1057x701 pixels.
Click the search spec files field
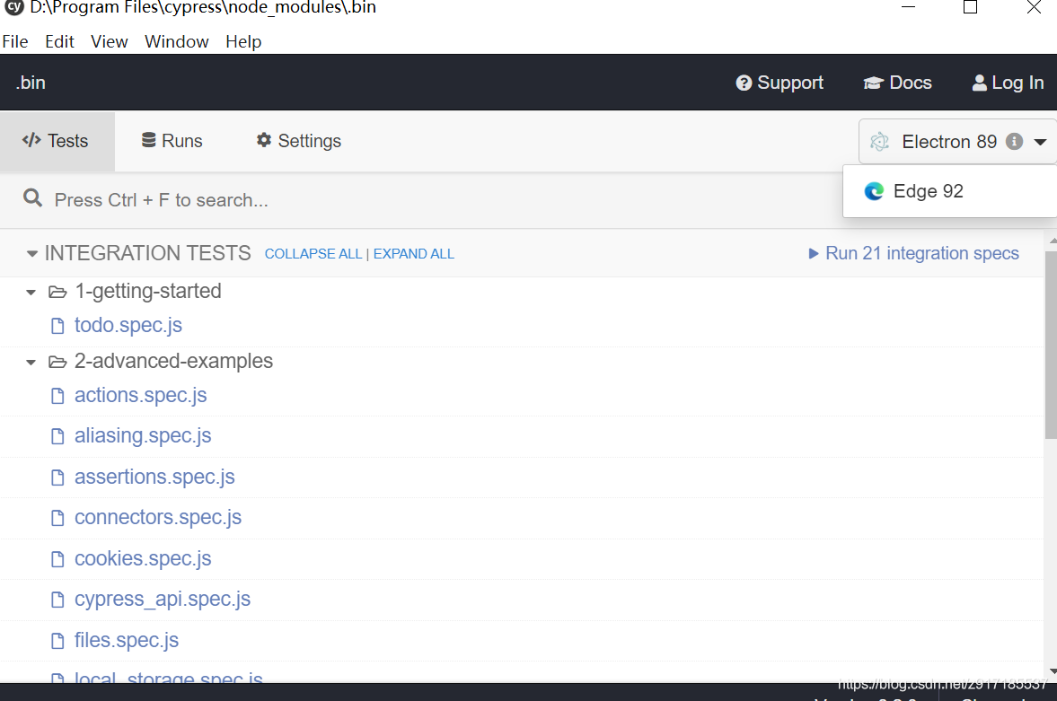point(418,200)
